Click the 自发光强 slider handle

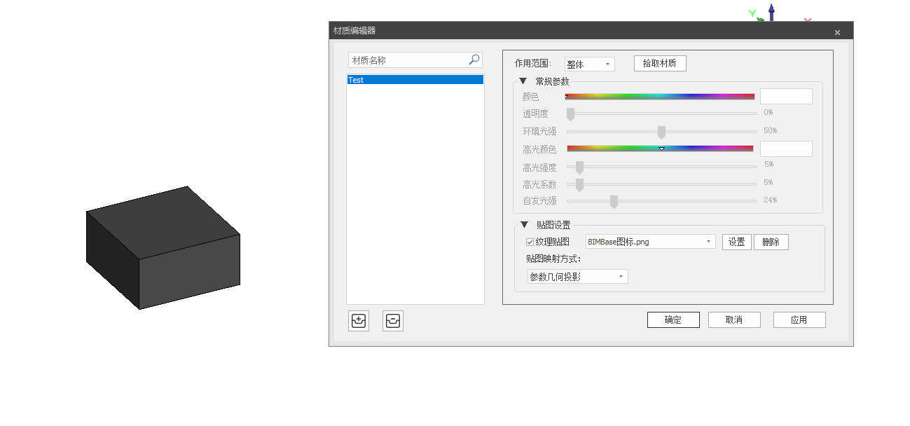[614, 202]
